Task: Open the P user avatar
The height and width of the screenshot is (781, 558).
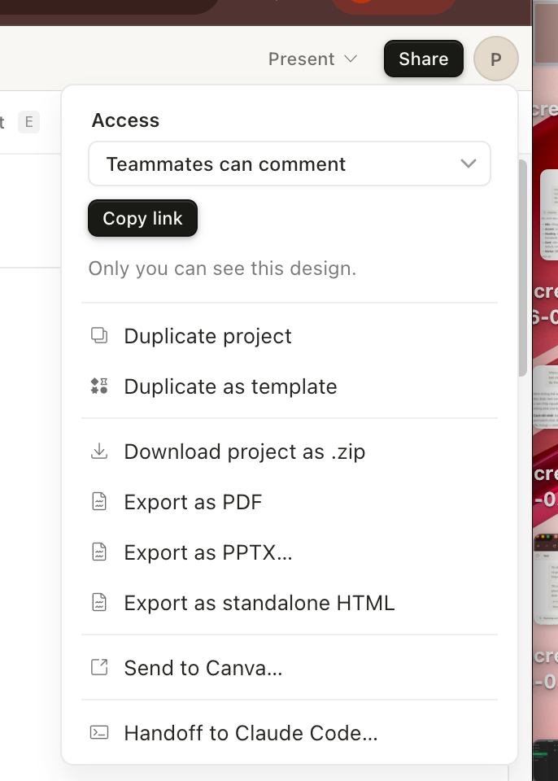Action: 495,59
